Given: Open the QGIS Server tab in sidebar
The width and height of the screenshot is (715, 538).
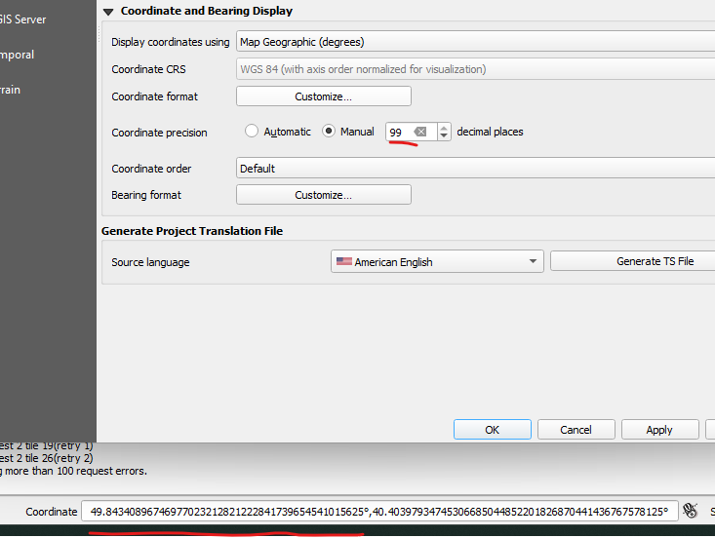Looking at the screenshot, I should click(x=22, y=19).
